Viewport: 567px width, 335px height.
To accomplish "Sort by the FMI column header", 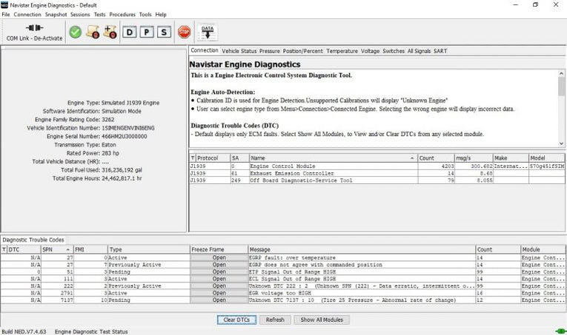I will pos(90,249).
